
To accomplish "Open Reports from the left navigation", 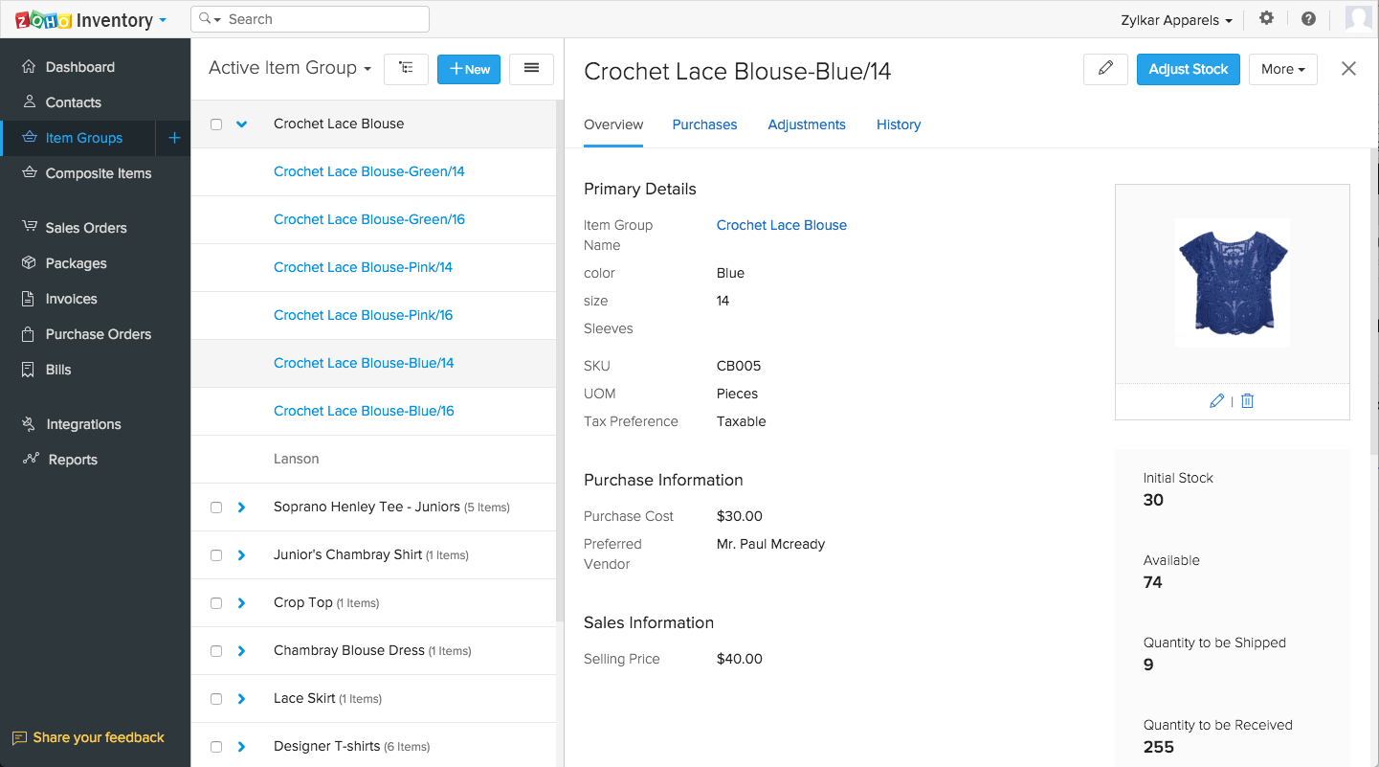I will tap(71, 460).
